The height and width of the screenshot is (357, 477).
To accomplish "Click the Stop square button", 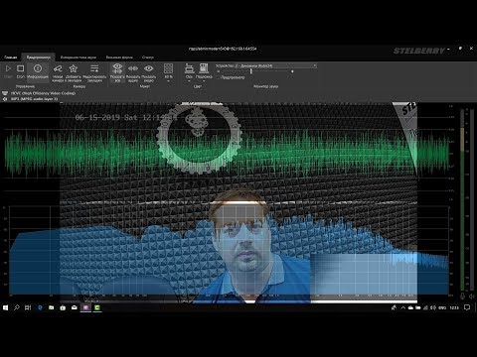I will pyautogui.click(x=21, y=68).
